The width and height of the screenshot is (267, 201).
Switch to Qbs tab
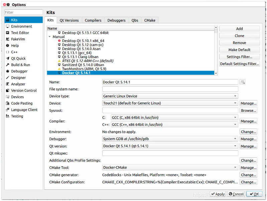tap(135, 20)
